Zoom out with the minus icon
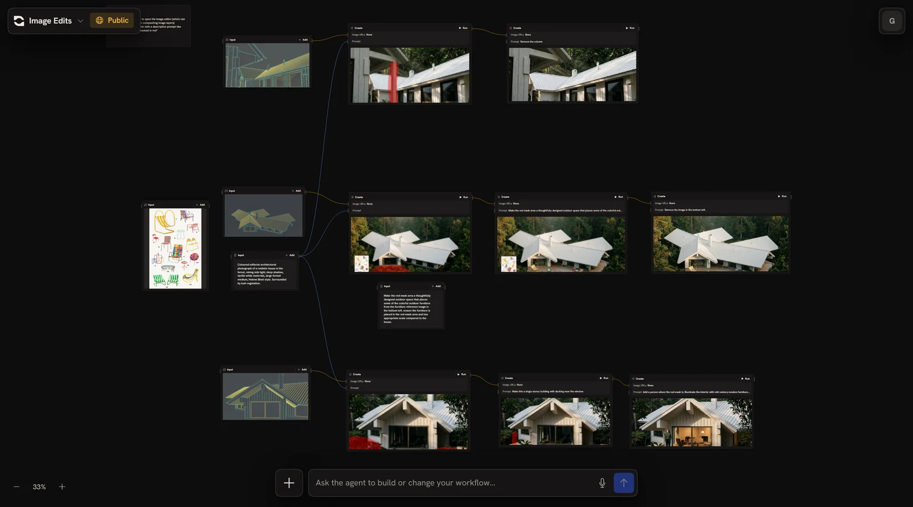 point(17,486)
